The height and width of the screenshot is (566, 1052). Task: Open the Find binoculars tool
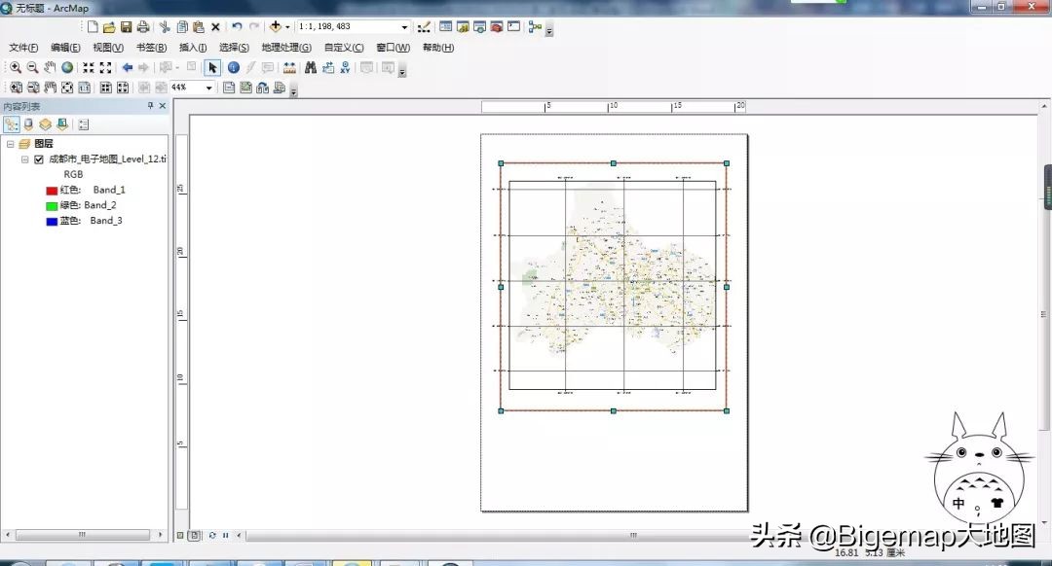(x=311, y=68)
